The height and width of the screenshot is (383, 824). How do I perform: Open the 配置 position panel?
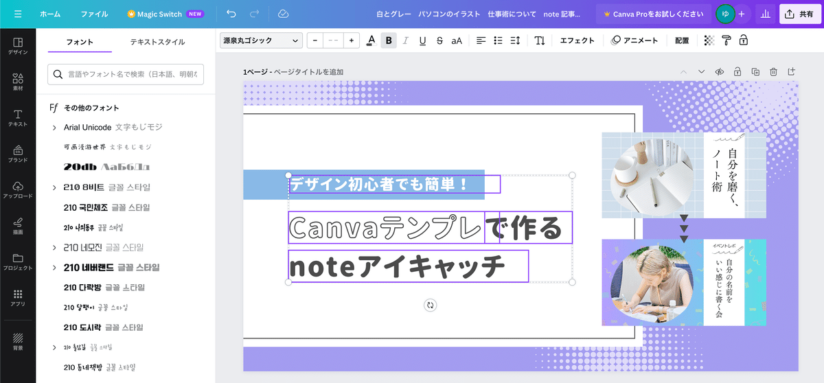tap(682, 40)
